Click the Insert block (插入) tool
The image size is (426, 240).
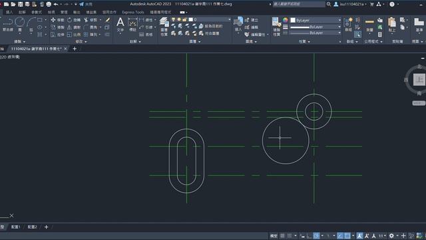(x=238, y=25)
